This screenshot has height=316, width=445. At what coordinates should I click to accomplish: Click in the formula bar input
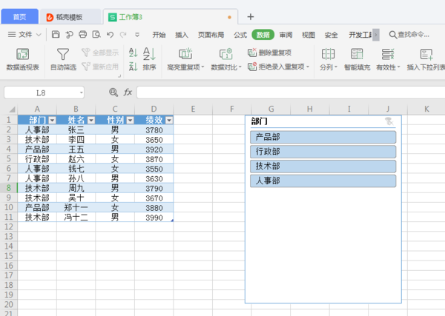coord(291,93)
